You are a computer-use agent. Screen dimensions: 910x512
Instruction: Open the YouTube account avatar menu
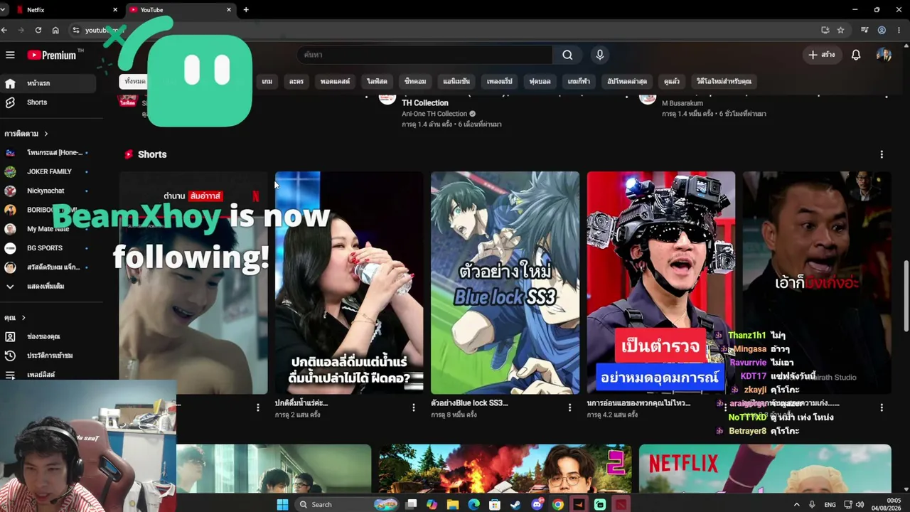point(884,55)
